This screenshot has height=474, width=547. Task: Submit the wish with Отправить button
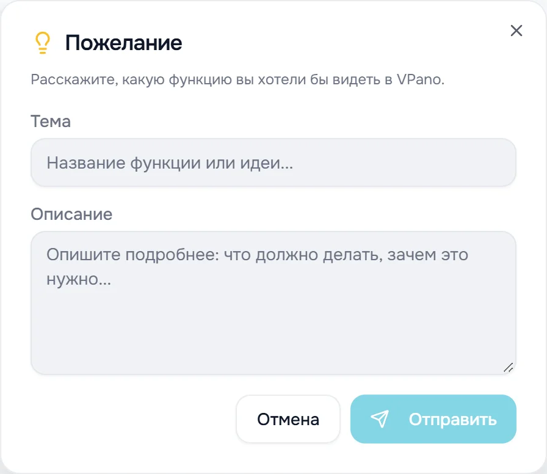click(433, 419)
